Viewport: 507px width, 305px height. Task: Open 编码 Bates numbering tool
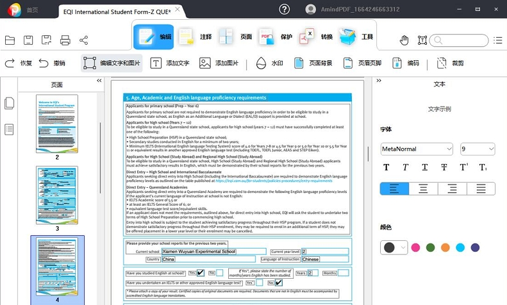tap(406, 63)
